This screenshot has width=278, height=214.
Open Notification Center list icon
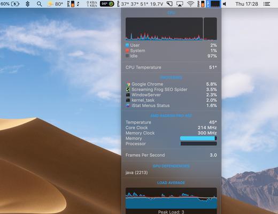pos(267,4)
